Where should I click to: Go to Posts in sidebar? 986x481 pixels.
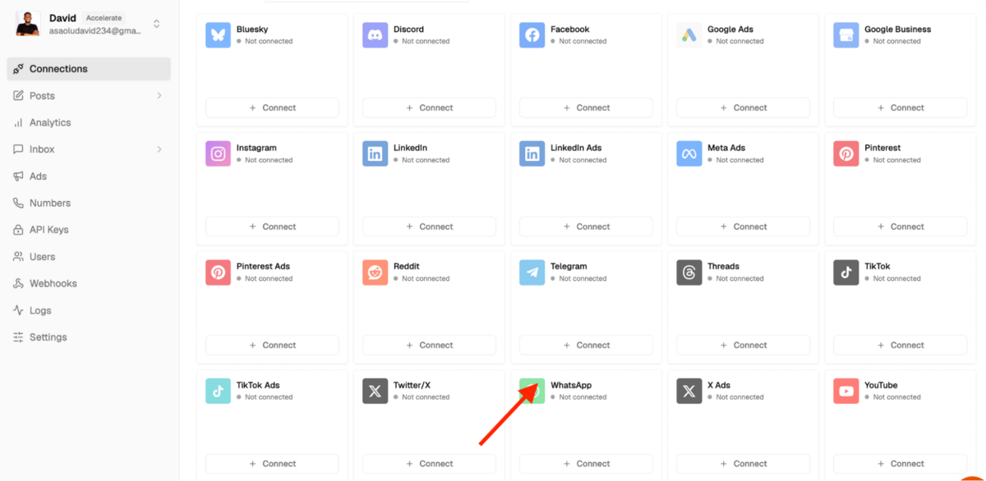click(x=89, y=96)
